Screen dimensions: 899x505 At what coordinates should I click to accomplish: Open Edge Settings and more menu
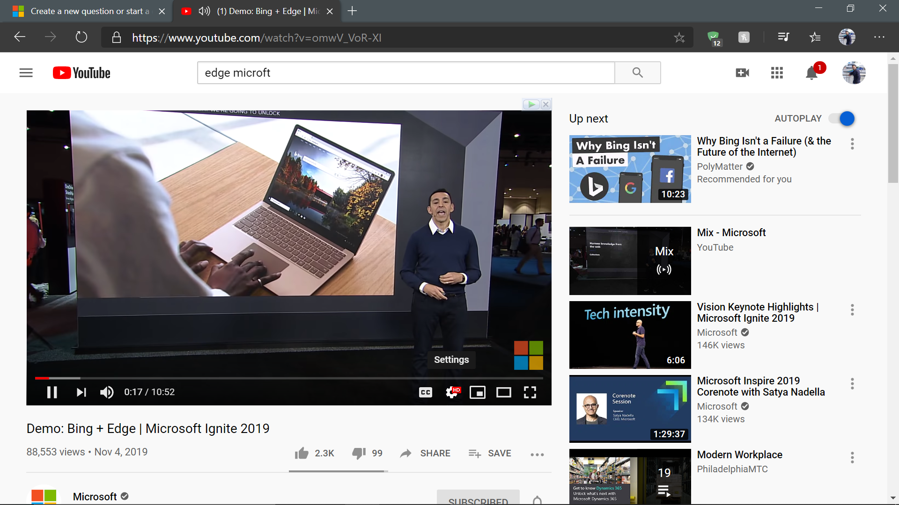[879, 37]
